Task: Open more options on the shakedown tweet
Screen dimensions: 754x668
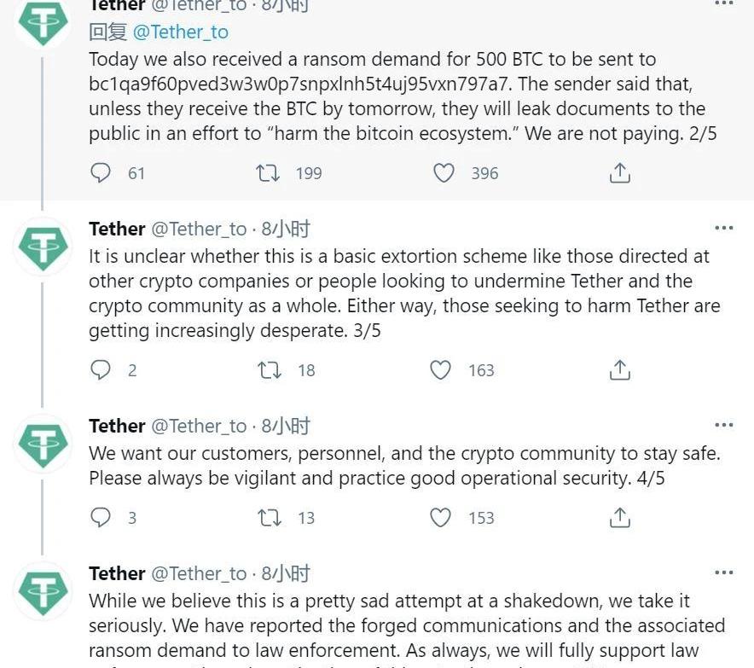Action: (723, 573)
